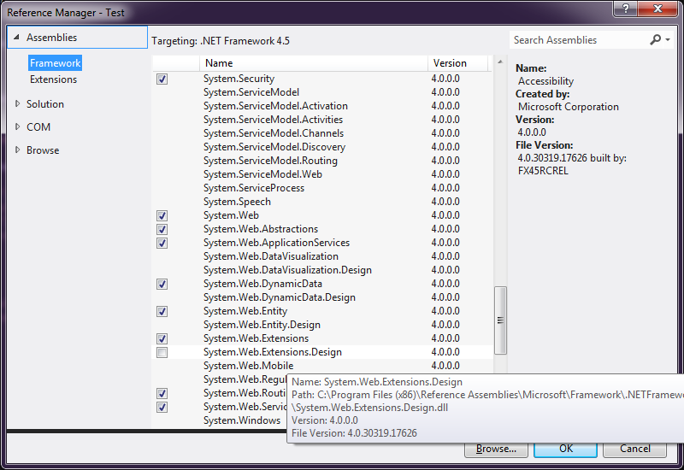This screenshot has width=684, height=470.
Task: Click the Search Assemblies input field
Action: (579, 40)
